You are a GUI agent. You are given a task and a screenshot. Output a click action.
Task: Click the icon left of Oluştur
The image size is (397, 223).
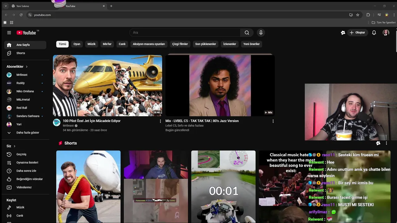coord(343,33)
